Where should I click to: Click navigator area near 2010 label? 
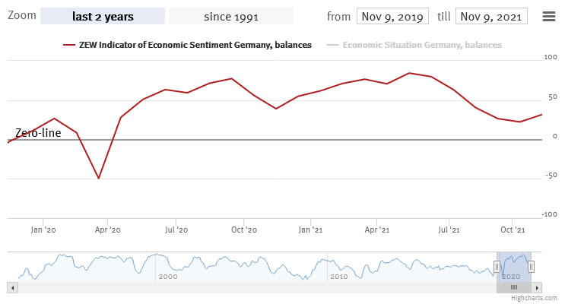[x=338, y=266]
